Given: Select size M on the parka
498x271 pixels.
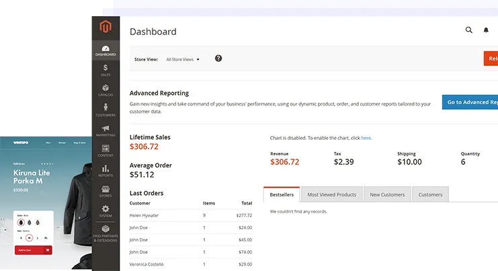Looking at the screenshot, I should point(30,238).
